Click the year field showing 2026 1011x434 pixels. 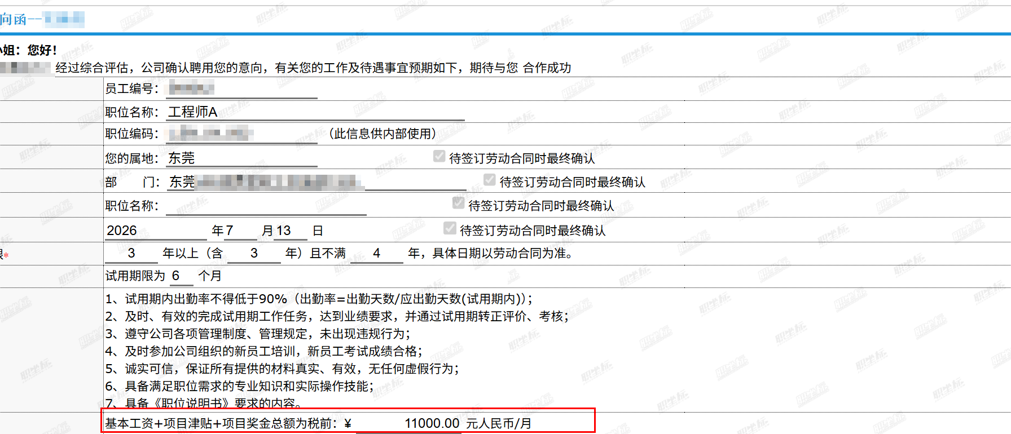pos(156,231)
